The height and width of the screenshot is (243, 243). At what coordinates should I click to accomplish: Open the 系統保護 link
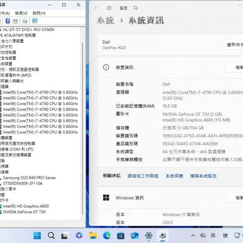point(174,176)
